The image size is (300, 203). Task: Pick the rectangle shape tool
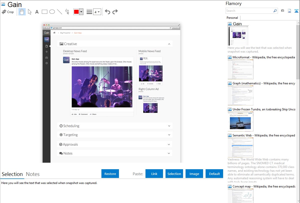pyautogui.click(x=44, y=12)
